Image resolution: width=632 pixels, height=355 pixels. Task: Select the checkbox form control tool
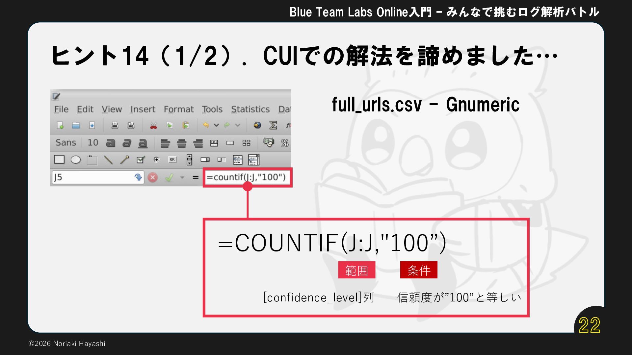tap(141, 160)
